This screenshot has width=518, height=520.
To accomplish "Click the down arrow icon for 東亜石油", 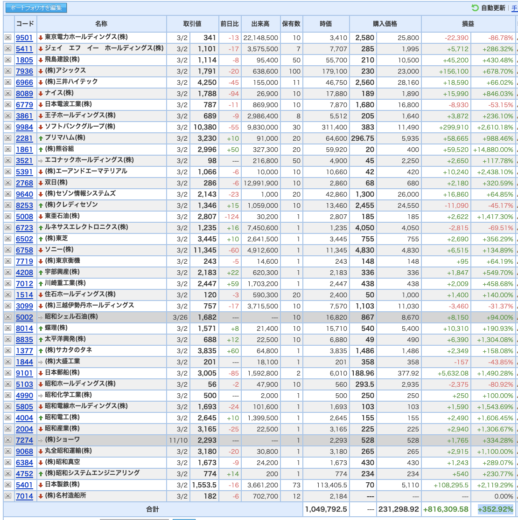I will [41, 217].
